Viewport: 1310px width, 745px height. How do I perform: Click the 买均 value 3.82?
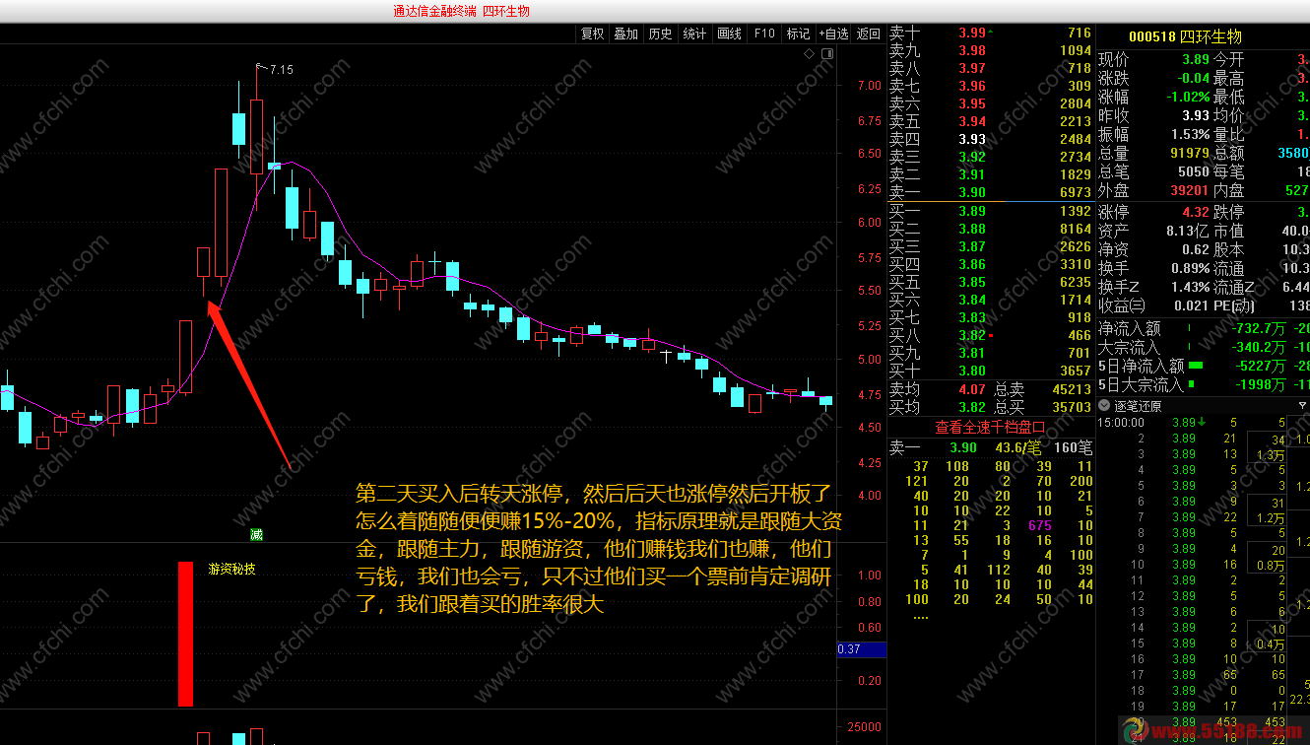point(972,406)
